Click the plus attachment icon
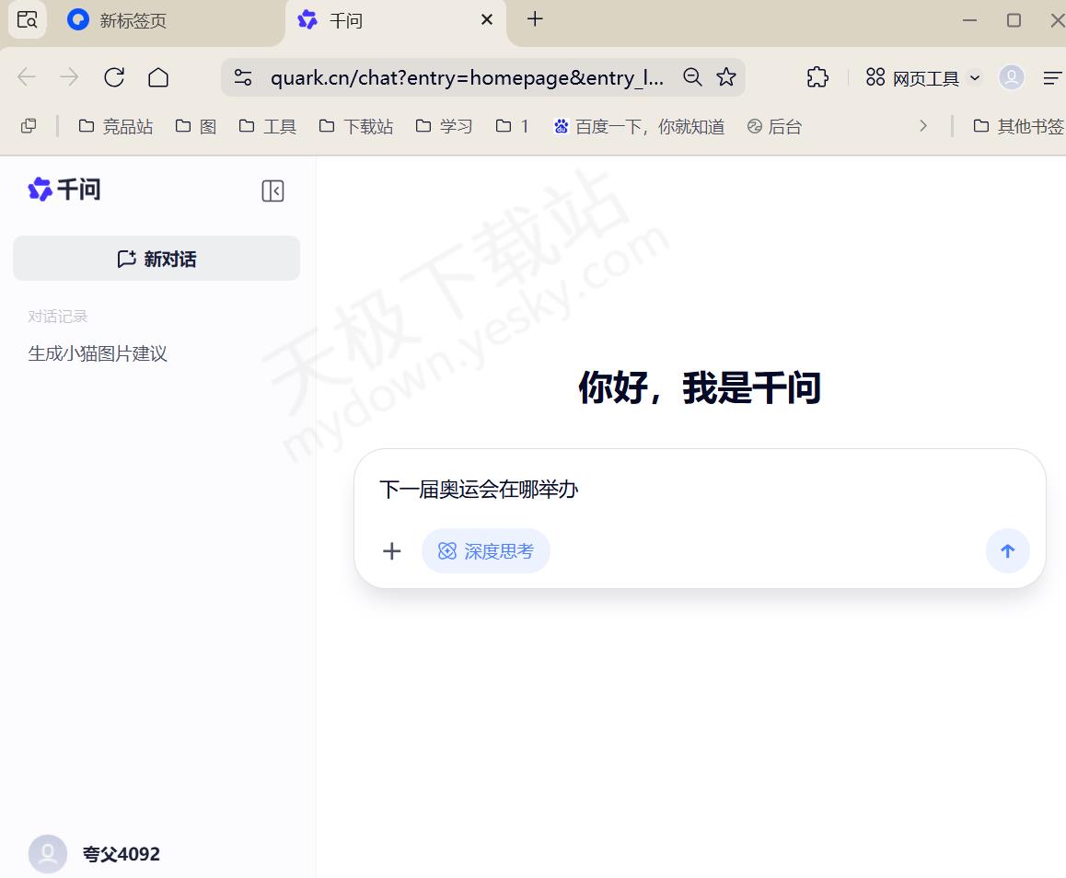1066x878 pixels. tap(392, 551)
